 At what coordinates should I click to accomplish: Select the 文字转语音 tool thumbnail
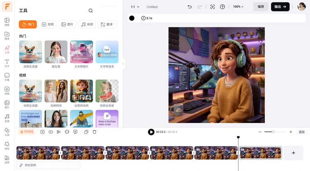pyautogui.click(x=107, y=52)
